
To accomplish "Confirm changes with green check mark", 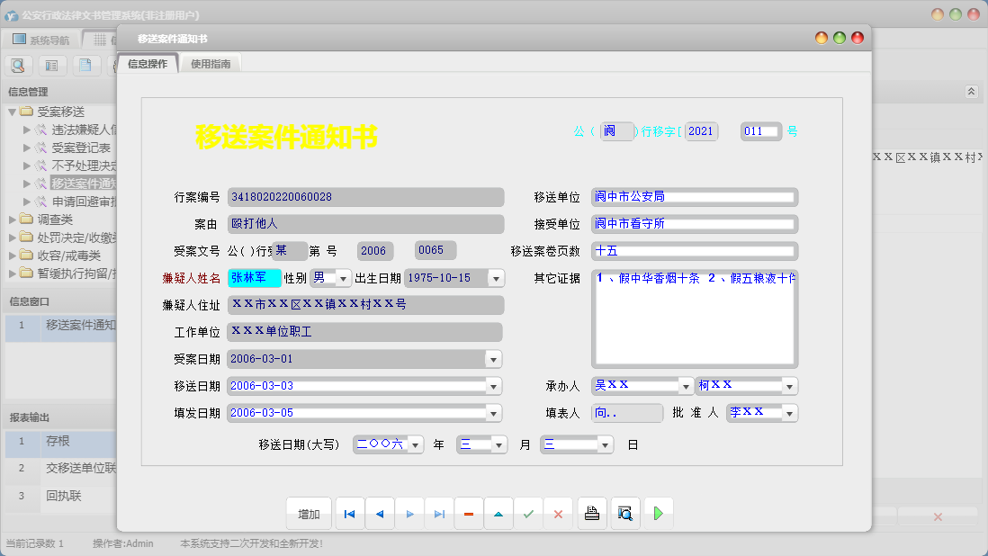I will click(528, 514).
